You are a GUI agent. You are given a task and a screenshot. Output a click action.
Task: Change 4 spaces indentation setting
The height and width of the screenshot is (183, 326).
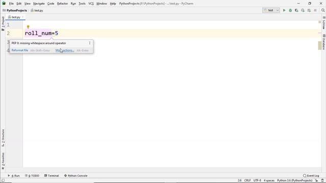tap(269, 180)
